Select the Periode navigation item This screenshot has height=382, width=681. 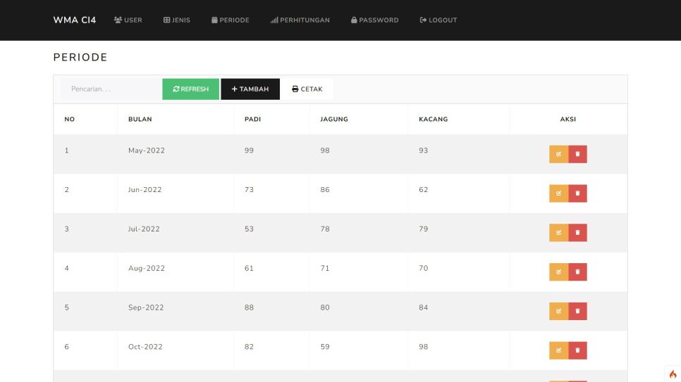click(x=231, y=20)
